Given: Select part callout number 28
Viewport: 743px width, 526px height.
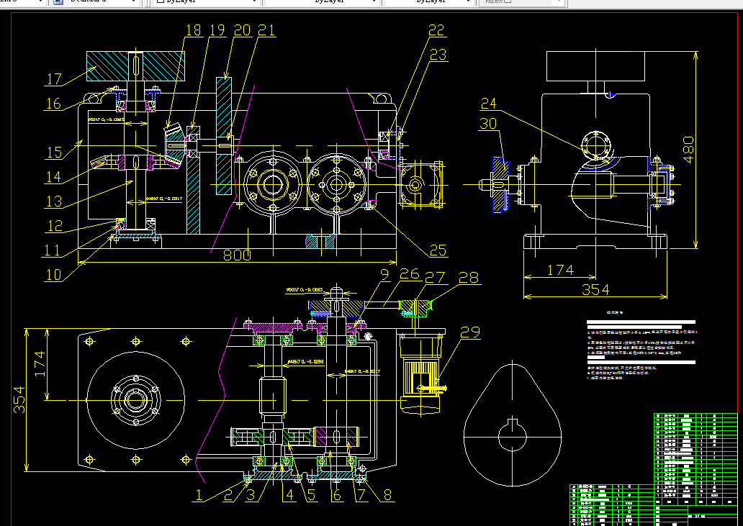Looking at the screenshot, I should [x=469, y=278].
